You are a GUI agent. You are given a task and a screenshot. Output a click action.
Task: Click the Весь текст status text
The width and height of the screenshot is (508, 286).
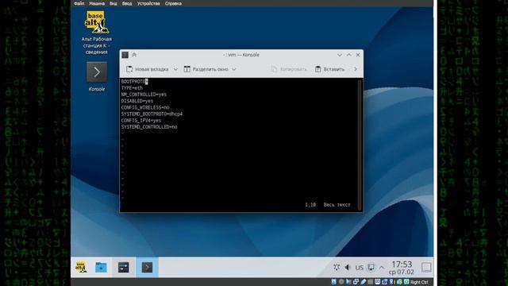pyautogui.click(x=337, y=205)
